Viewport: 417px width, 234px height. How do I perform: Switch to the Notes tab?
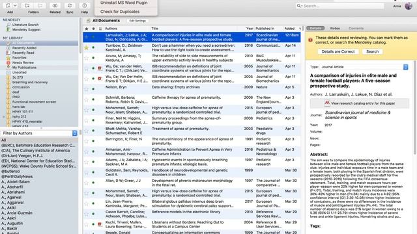point(335,29)
